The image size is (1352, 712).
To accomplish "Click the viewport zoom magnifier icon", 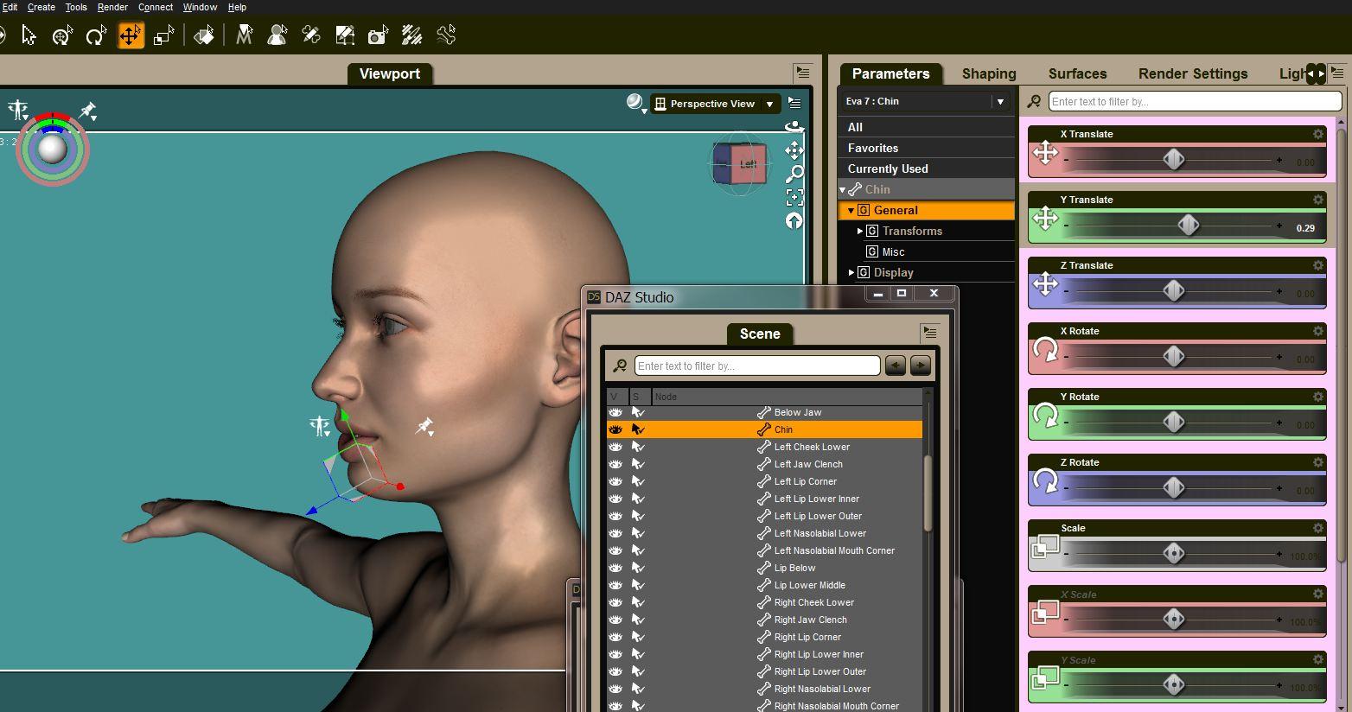I will coord(794,175).
